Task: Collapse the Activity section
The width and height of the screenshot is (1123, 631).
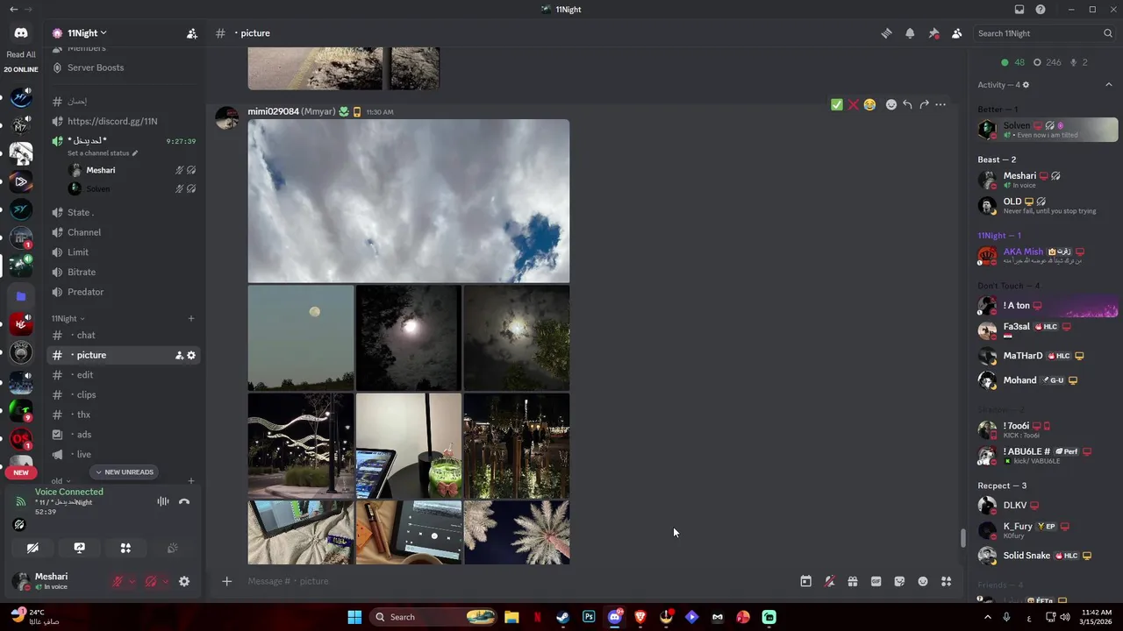Action: click(x=1109, y=85)
